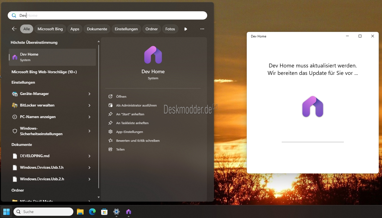Select the Alle filter tab
This screenshot has width=382, height=218.
coord(27,29)
